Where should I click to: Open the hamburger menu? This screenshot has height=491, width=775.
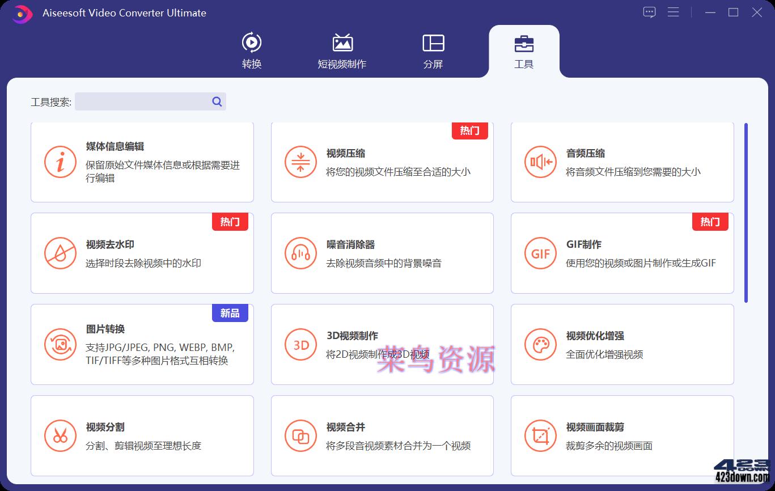pos(673,12)
